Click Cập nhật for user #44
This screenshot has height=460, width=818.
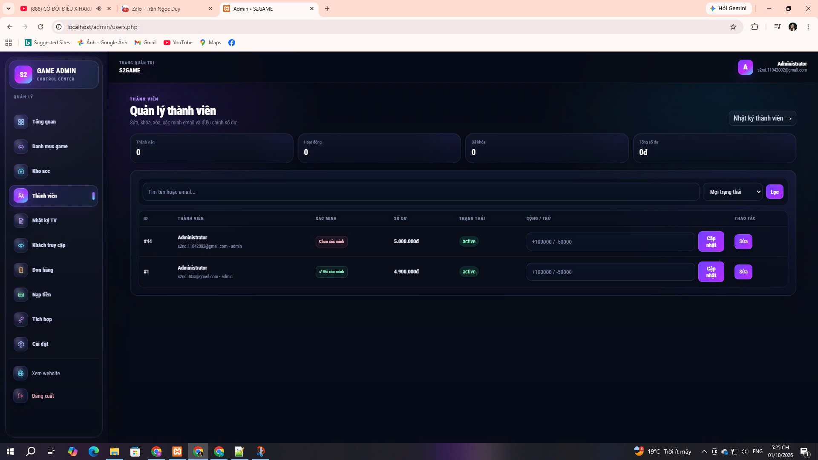(711, 241)
